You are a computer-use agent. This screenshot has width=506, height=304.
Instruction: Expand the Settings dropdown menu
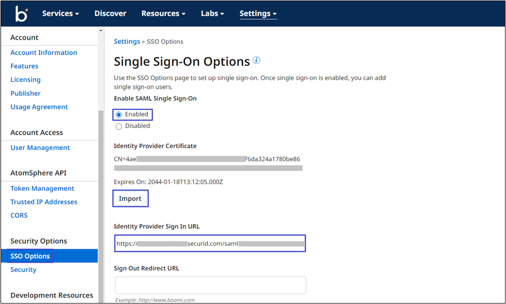click(258, 14)
